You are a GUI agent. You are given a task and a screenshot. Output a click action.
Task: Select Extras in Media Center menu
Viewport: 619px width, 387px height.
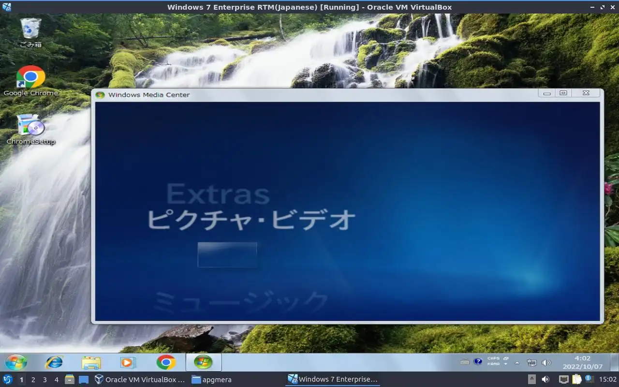[x=218, y=194]
